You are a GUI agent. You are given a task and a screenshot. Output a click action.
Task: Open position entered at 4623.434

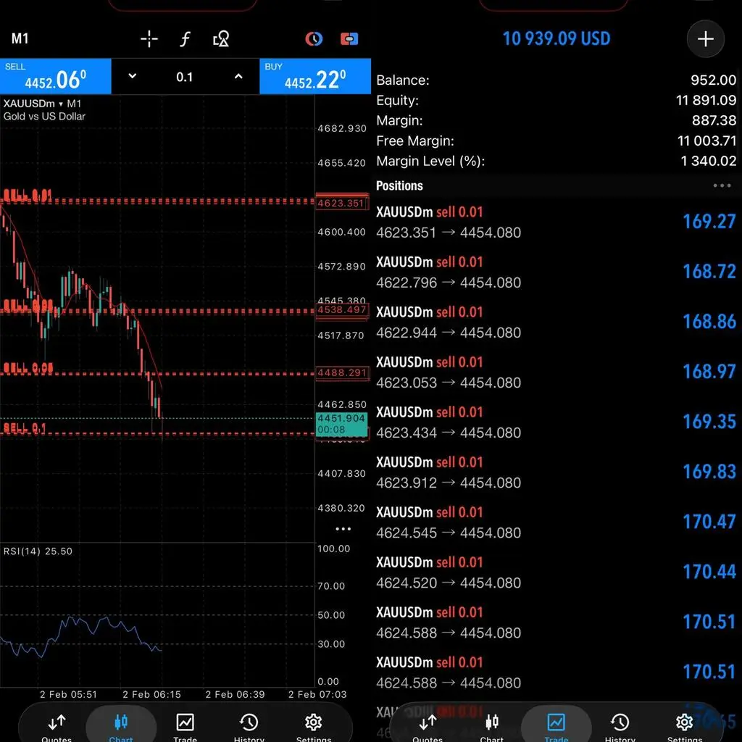(556, 422)
